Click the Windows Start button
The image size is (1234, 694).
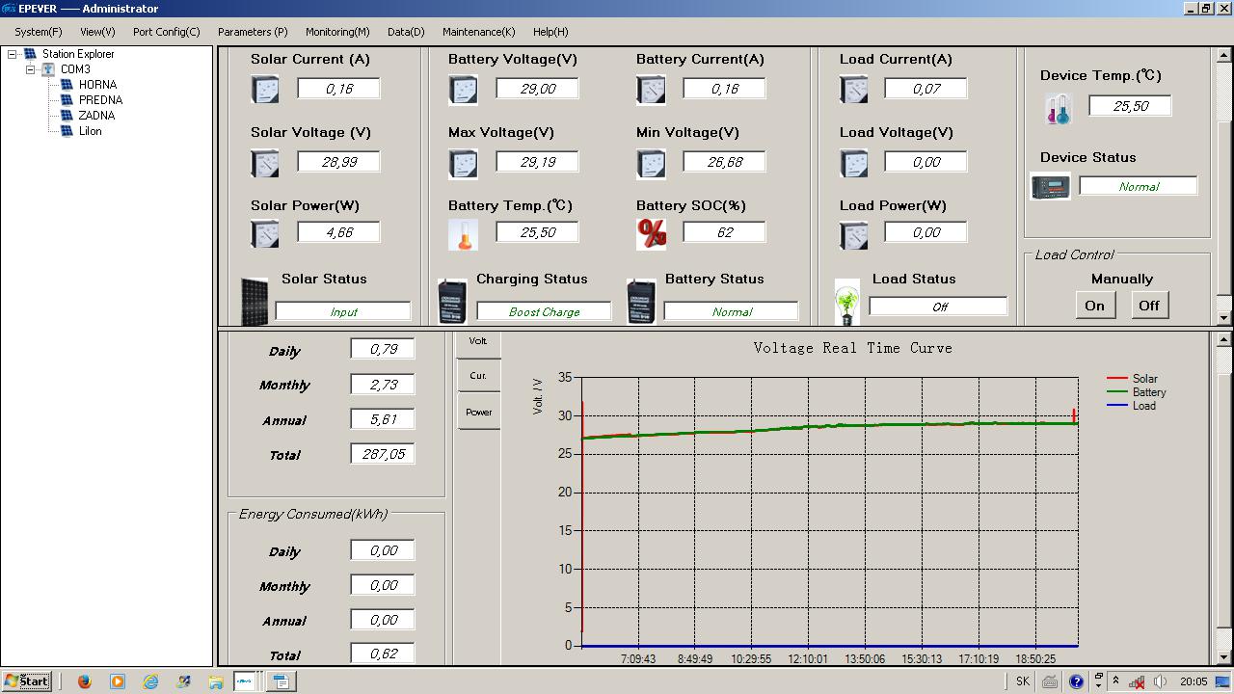pos(27,681)
